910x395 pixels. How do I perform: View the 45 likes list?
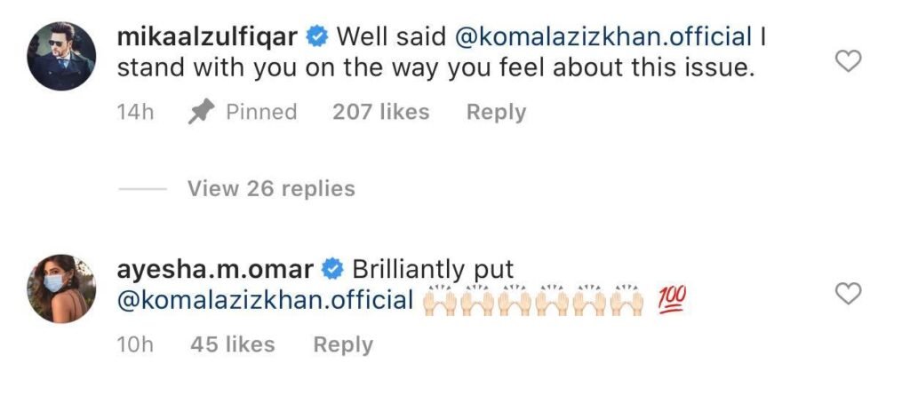(x=232, y=344)
